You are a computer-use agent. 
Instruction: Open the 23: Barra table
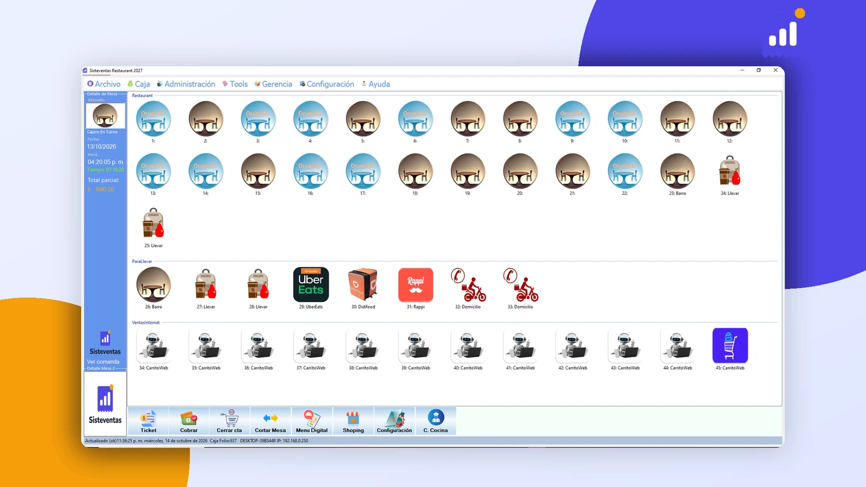pos(678,171)
